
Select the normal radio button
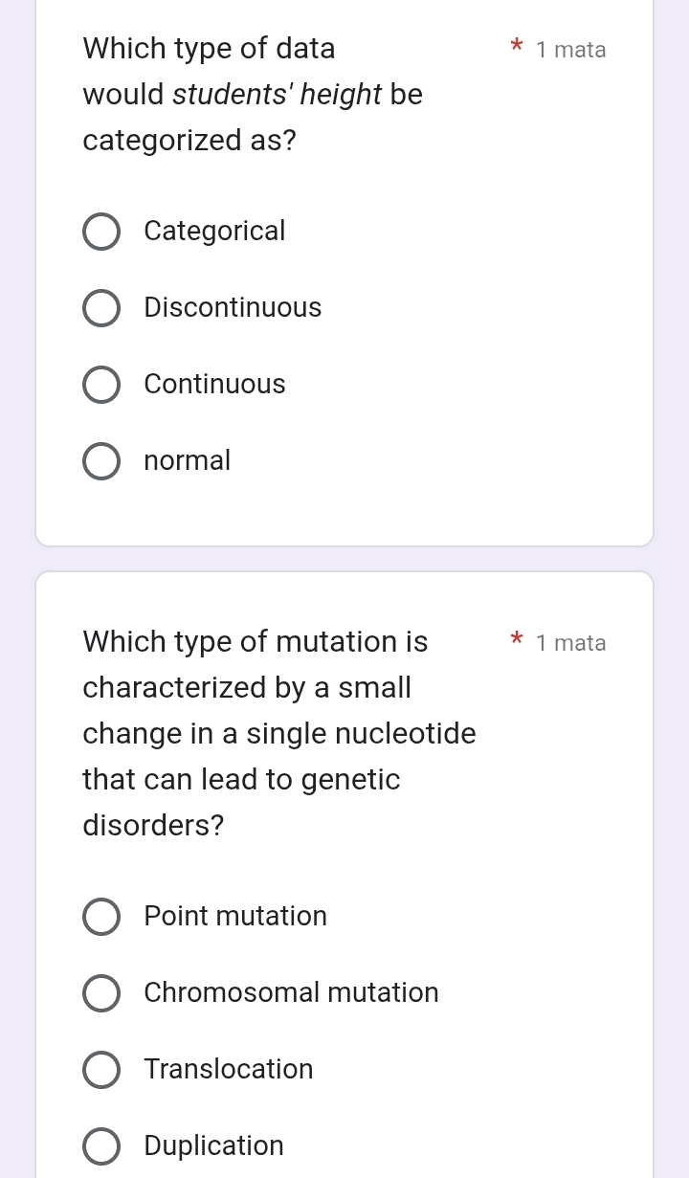coord(101,461)
